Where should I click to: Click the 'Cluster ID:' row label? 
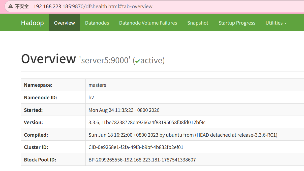point(36,147)
